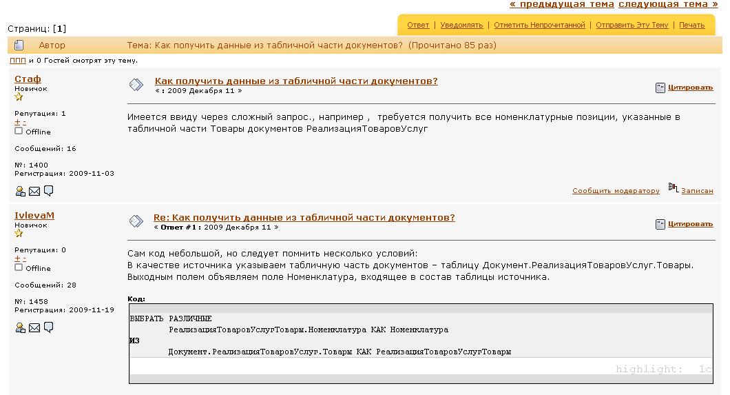Increase Стаф's reputation with the plus link

coord(17,122)
